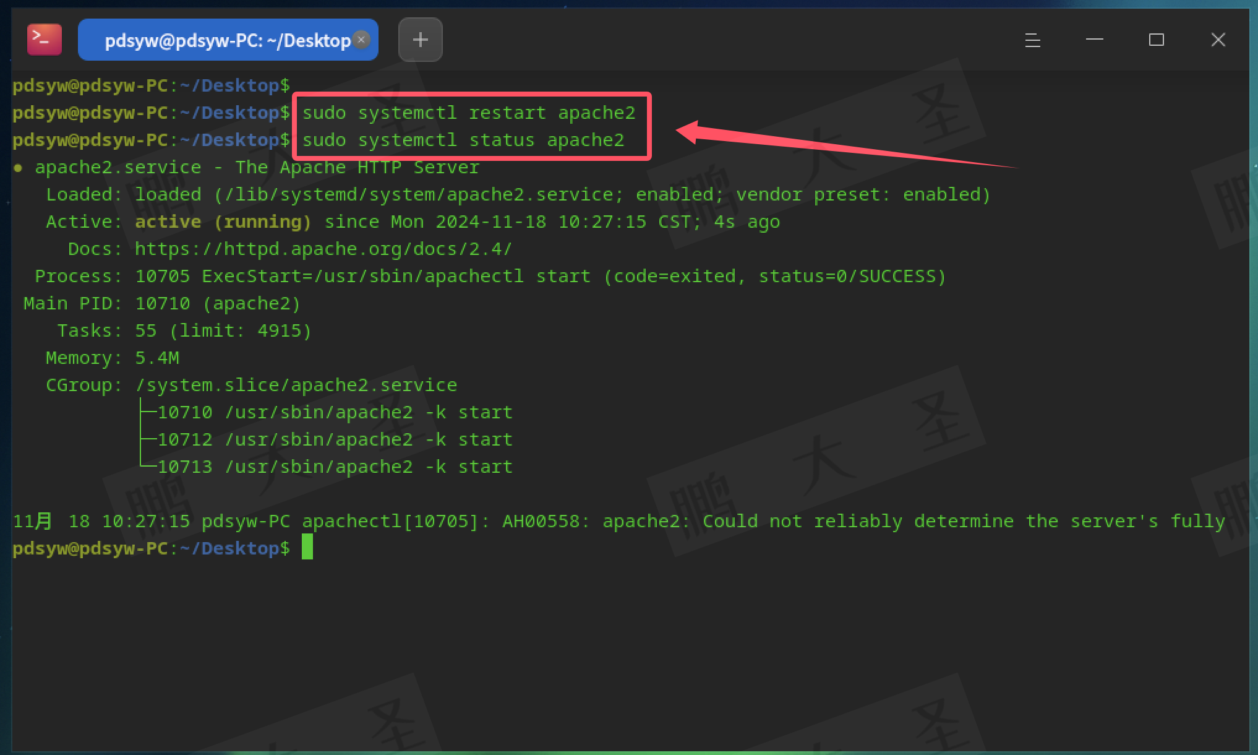
Task: Close the ~/Desktop terminal tab
Action: pos(362,40)
